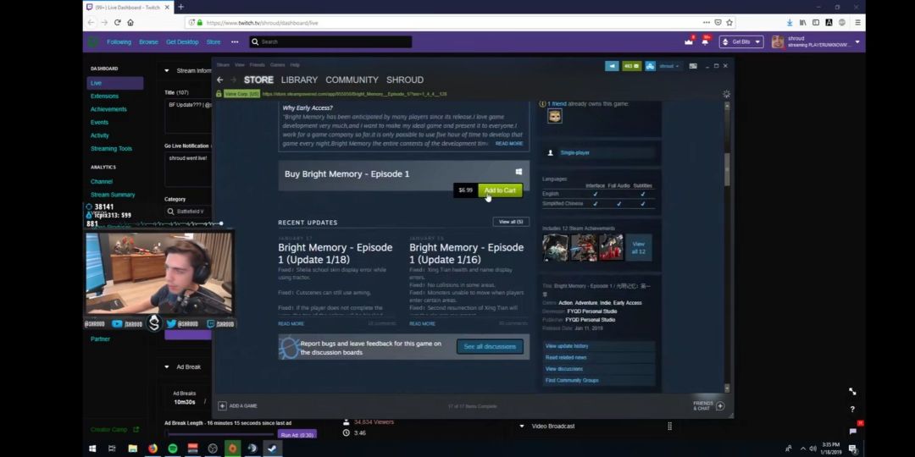Open the COMMUNITY tab in Steam
This screenshot has height=457, width=915.
pyautogui.click(x=352, y=80)
